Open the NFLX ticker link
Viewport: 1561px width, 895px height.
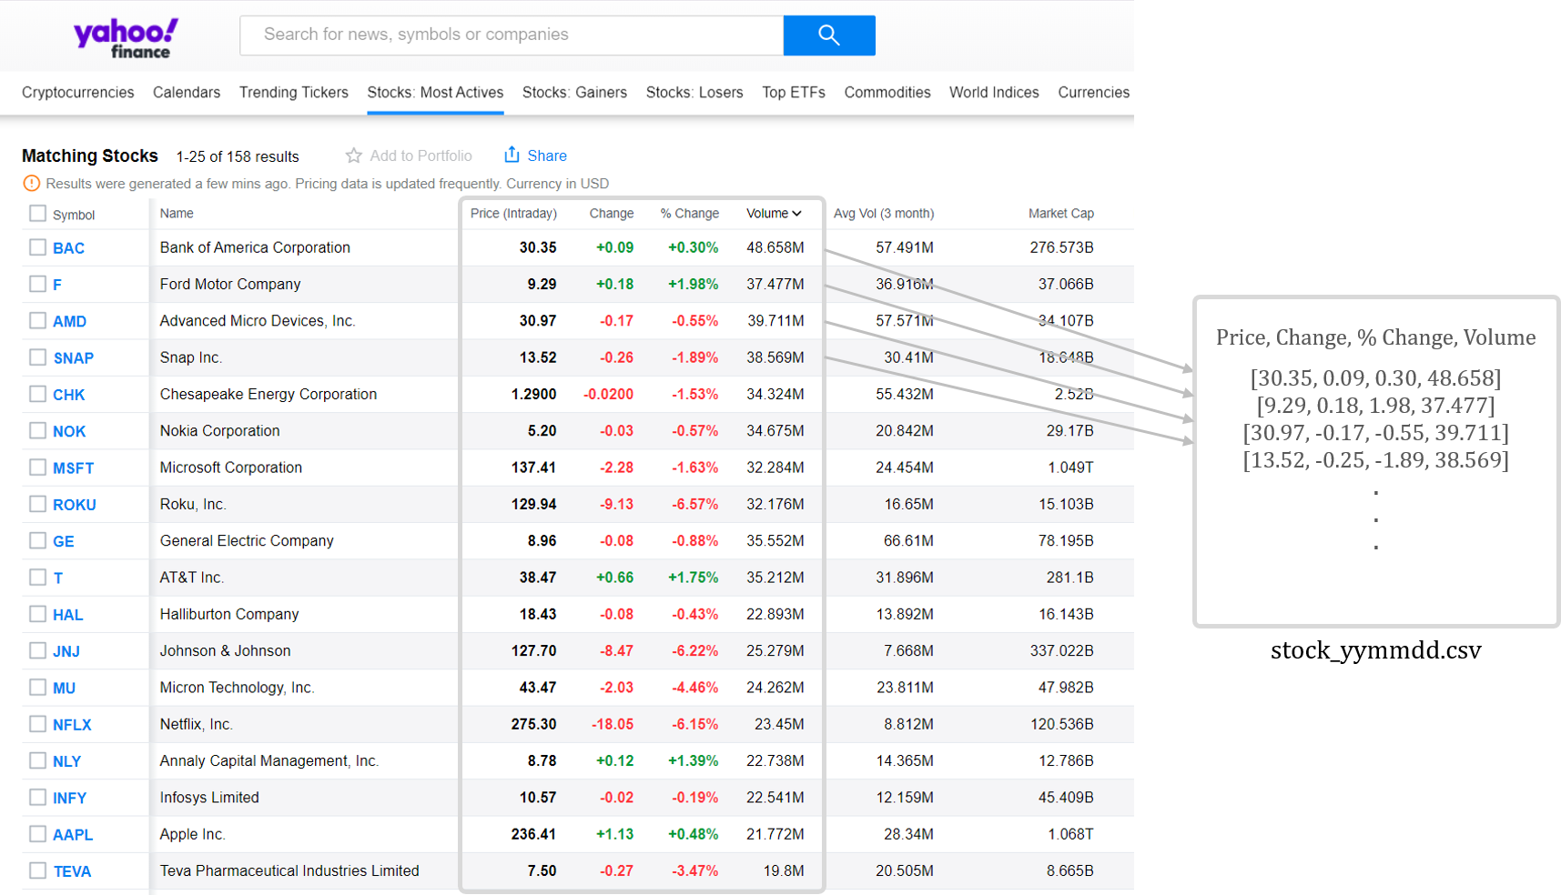pos(72,725)
